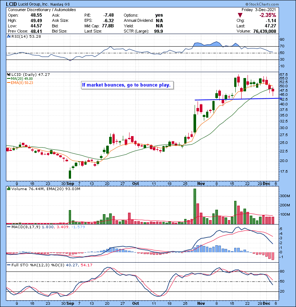This screenshot has width=296, height=307.
Task: Click the "Nov" label on the bottom date axis
Action: point(201,303)
